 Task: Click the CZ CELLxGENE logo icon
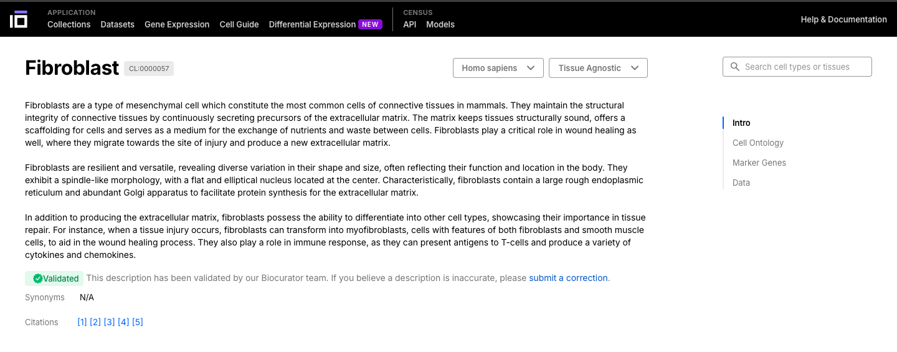pos(19,19)
